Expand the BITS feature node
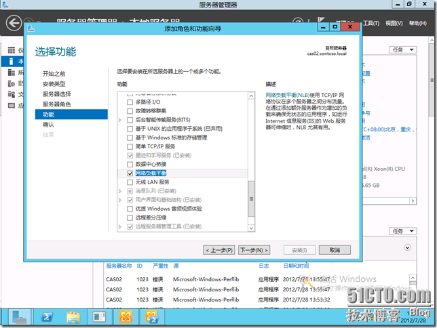Image resolution: width=437 pixels, height=328 pixels. click(x=120, y=120)
